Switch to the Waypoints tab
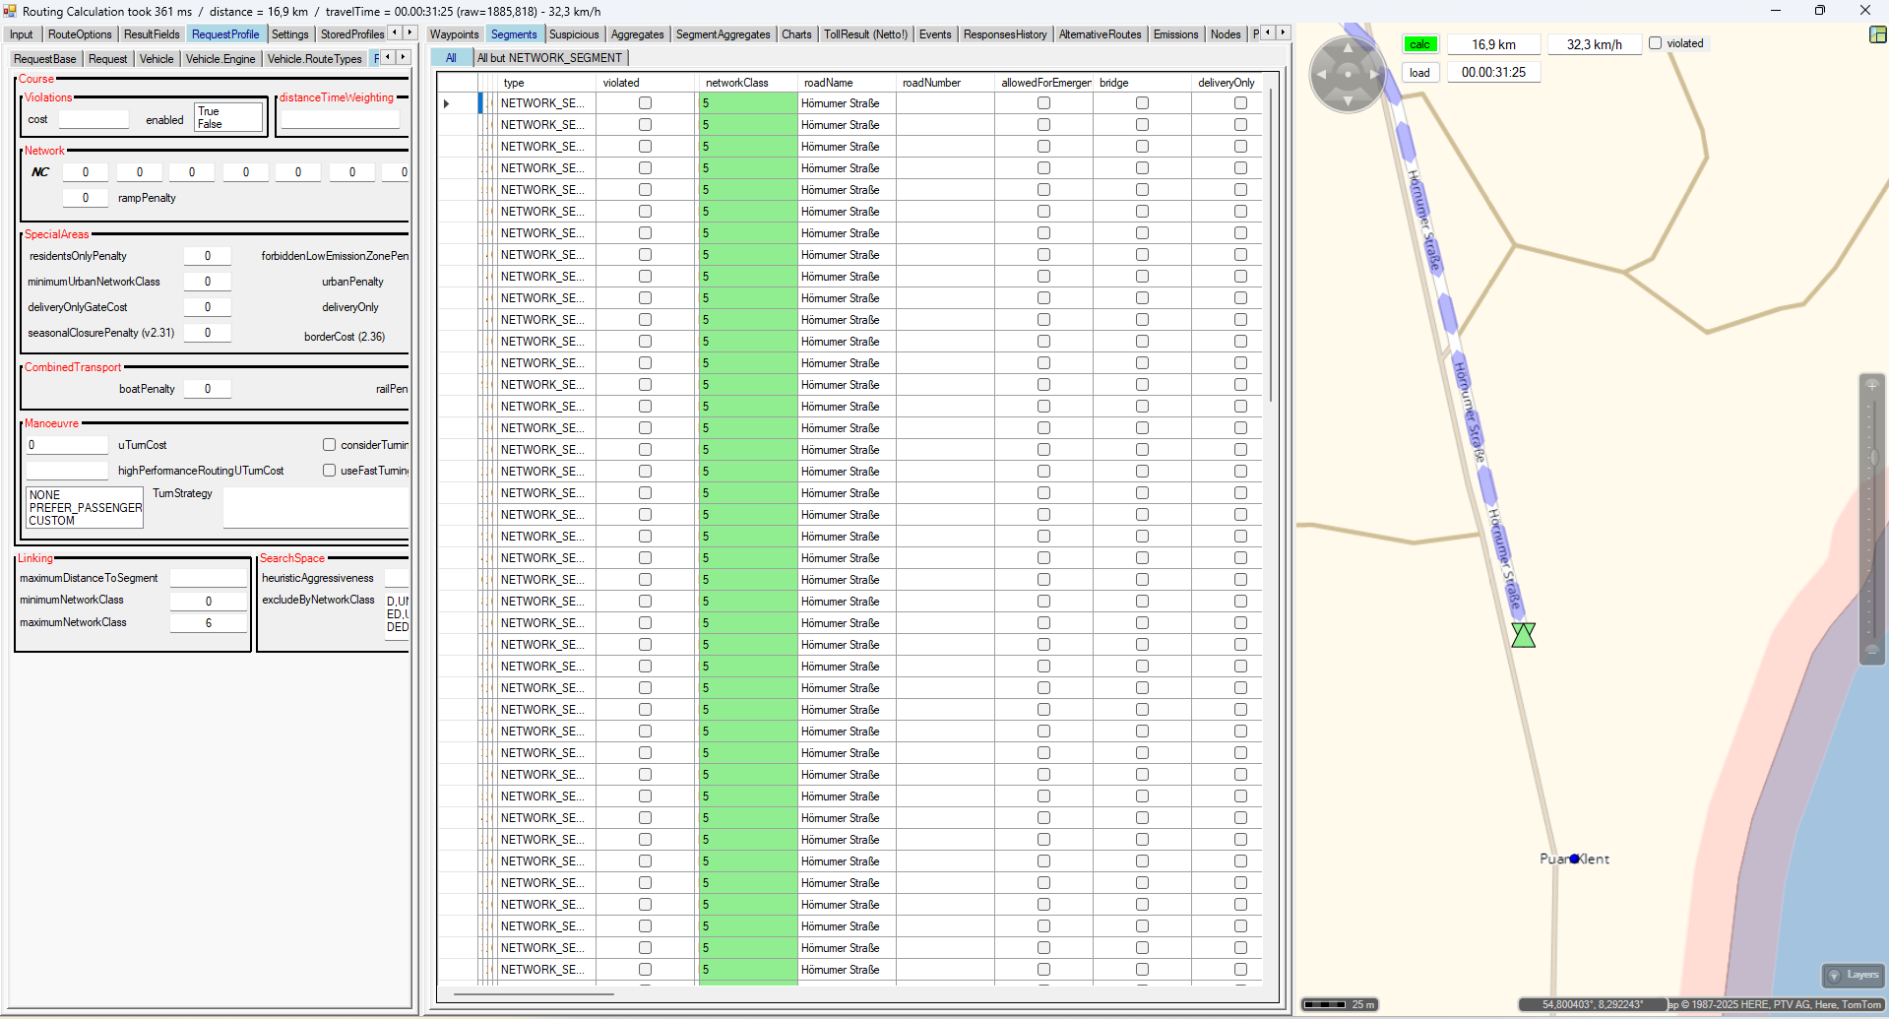The image size is (1889, 1019). [x=454, y=34]
